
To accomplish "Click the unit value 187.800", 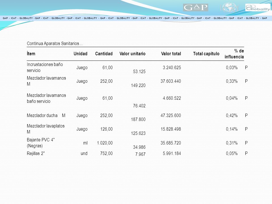I will coord(138,120).
